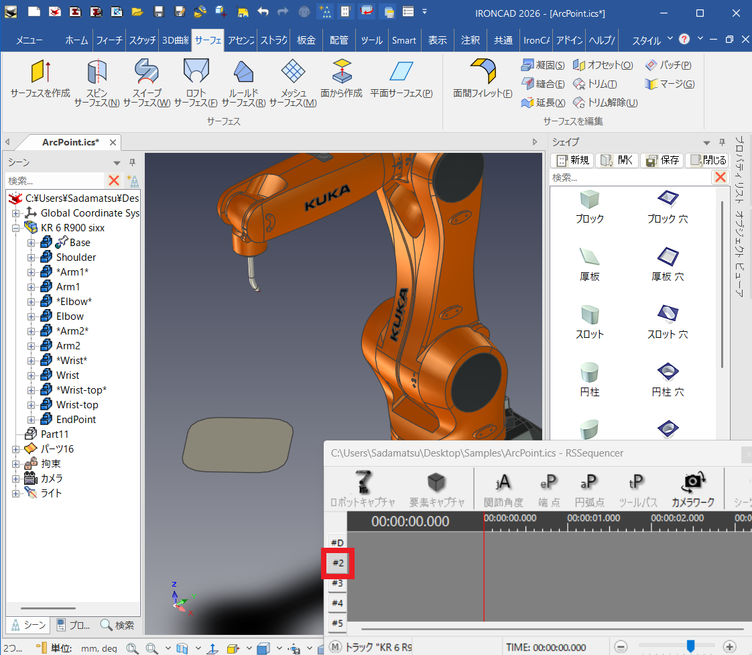Open the スケッチ ribbon tab
752x655 pixels.
[x=143, y=40]
